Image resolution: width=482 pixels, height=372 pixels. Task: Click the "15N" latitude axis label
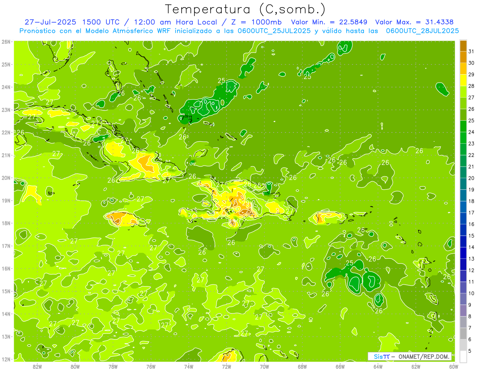click(x=6, y=291)
